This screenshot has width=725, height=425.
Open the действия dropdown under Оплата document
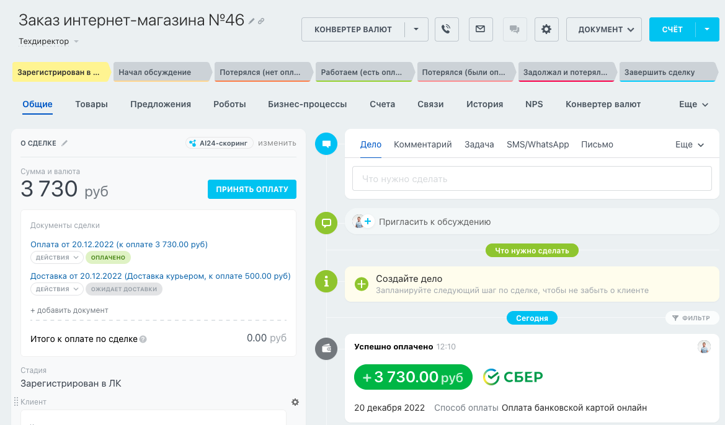(56, 257)
